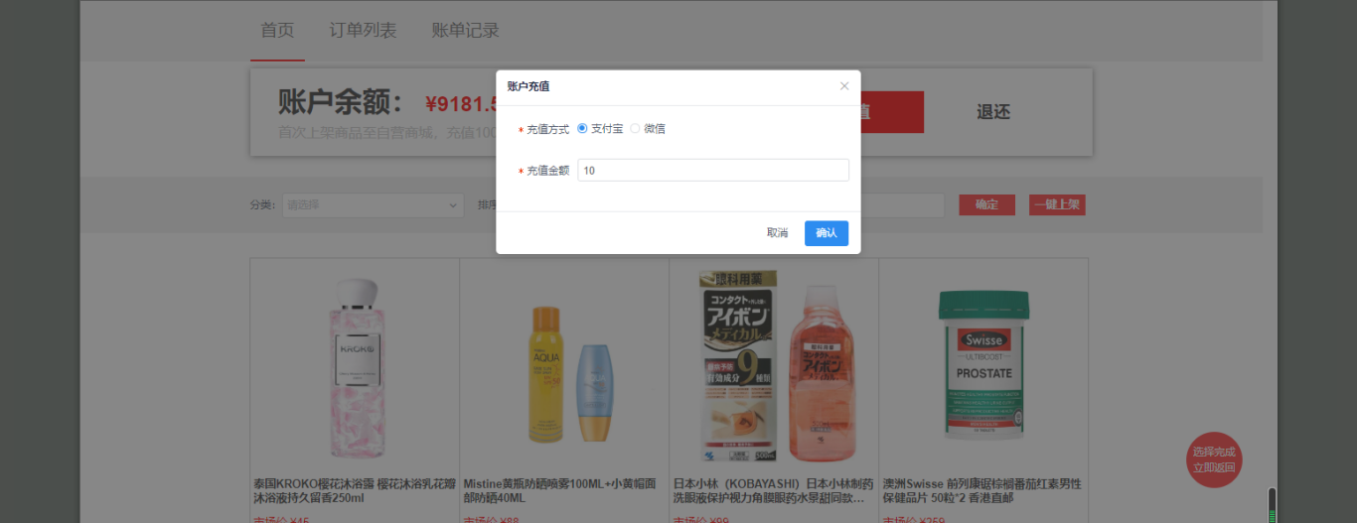Close the 账户充值 dialog with the X icon
1357x523 pixels.
[x=844, y=86]
